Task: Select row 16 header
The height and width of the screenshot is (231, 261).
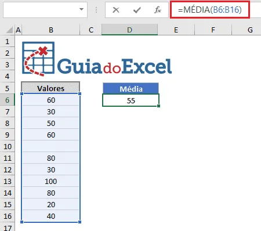Action: tap(8, 216)
